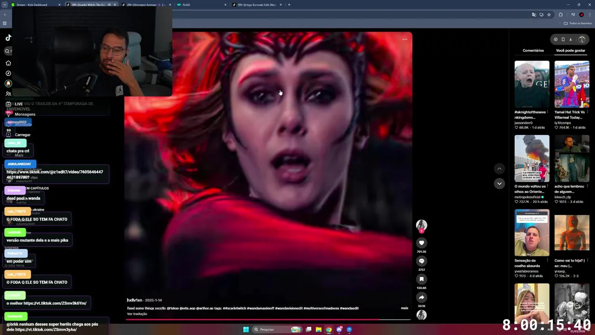The height and width of the screenshot is (335, 595).
Task: Open the browser extensions puzzle icon
Action: 561,15
